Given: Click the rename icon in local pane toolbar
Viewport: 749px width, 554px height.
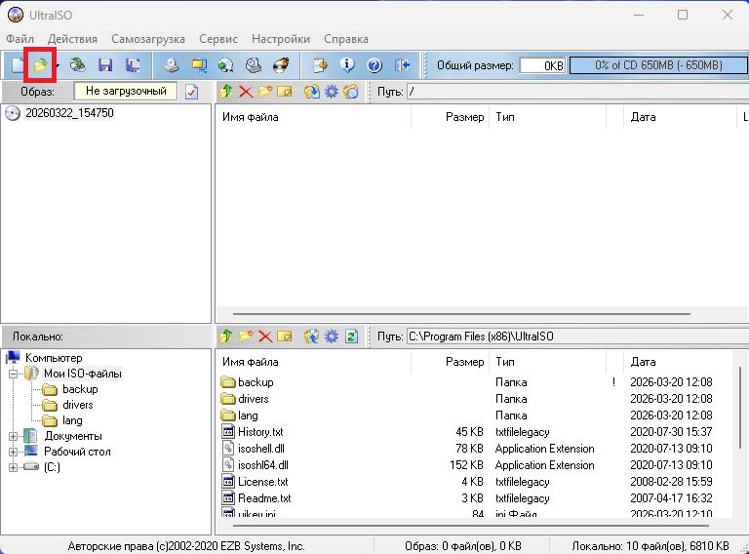Looking at the screenshot, I should 284,336.
